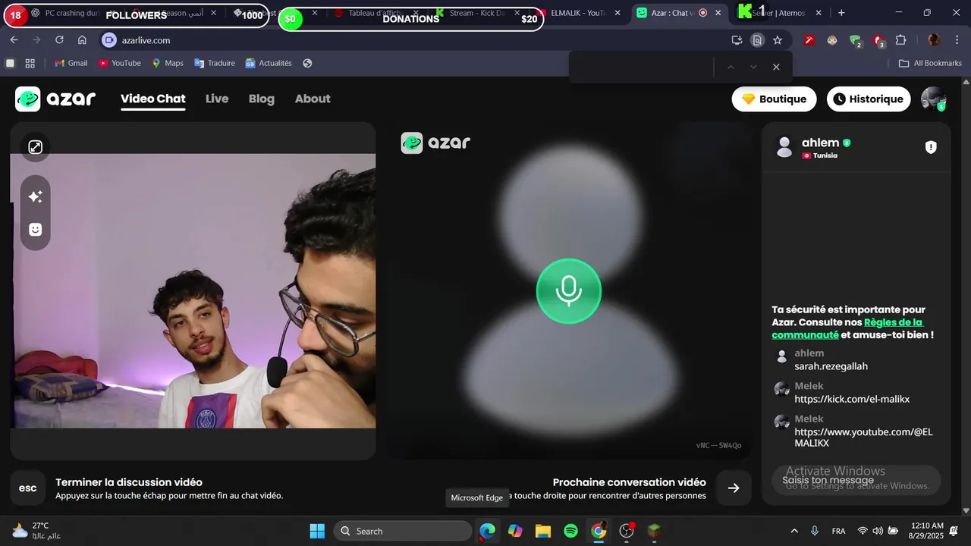Open the red pickaxe extension
971x546 pixels.
(809, 40)
